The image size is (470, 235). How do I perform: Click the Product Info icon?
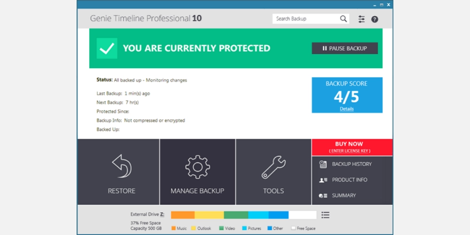click(x=323, y=180)
